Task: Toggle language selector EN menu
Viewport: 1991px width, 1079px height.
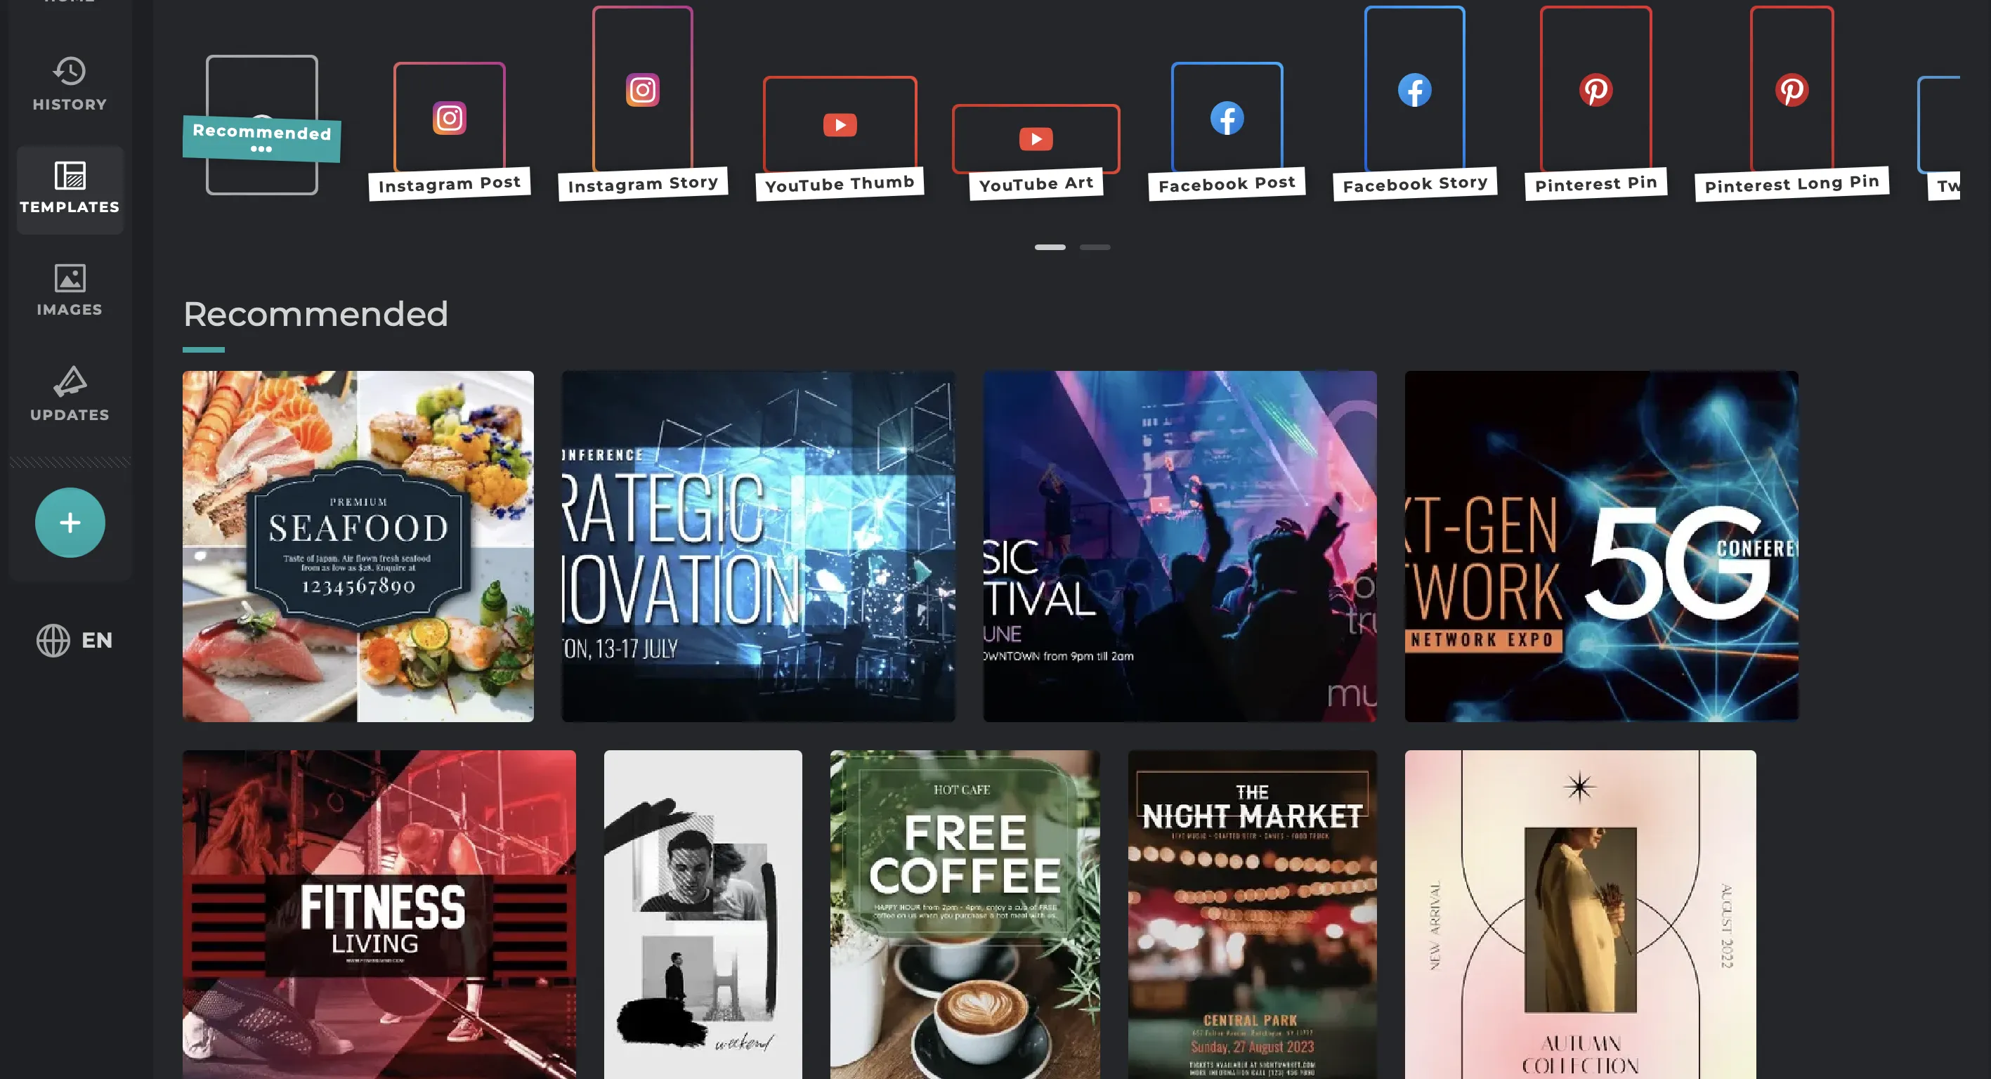Action: (73, 639)
